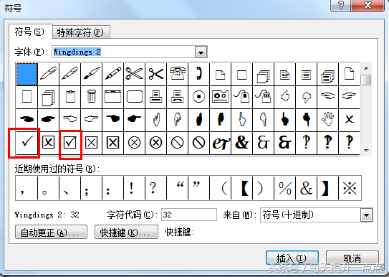389x277 pixels.
Task: Open the 来自 source dropdown arrow
Action: [x=366, y=215]
